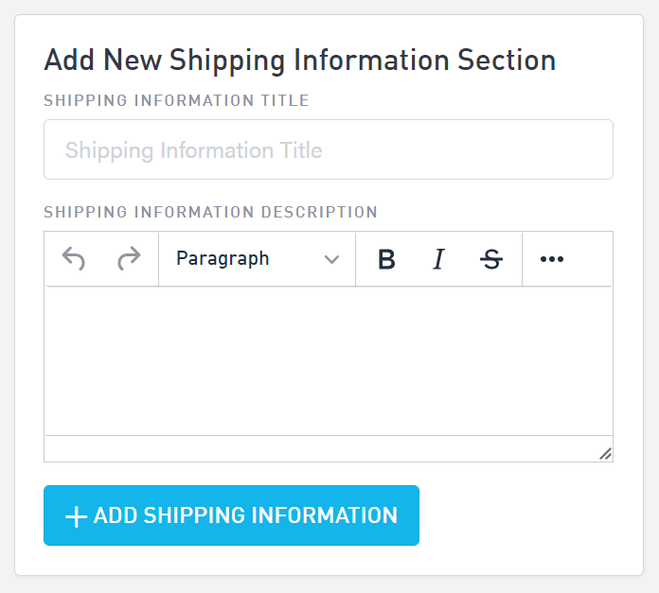659x593 pixels.
Task: Show more toolbar options (three dots)
Action: [x=552, y=259]
